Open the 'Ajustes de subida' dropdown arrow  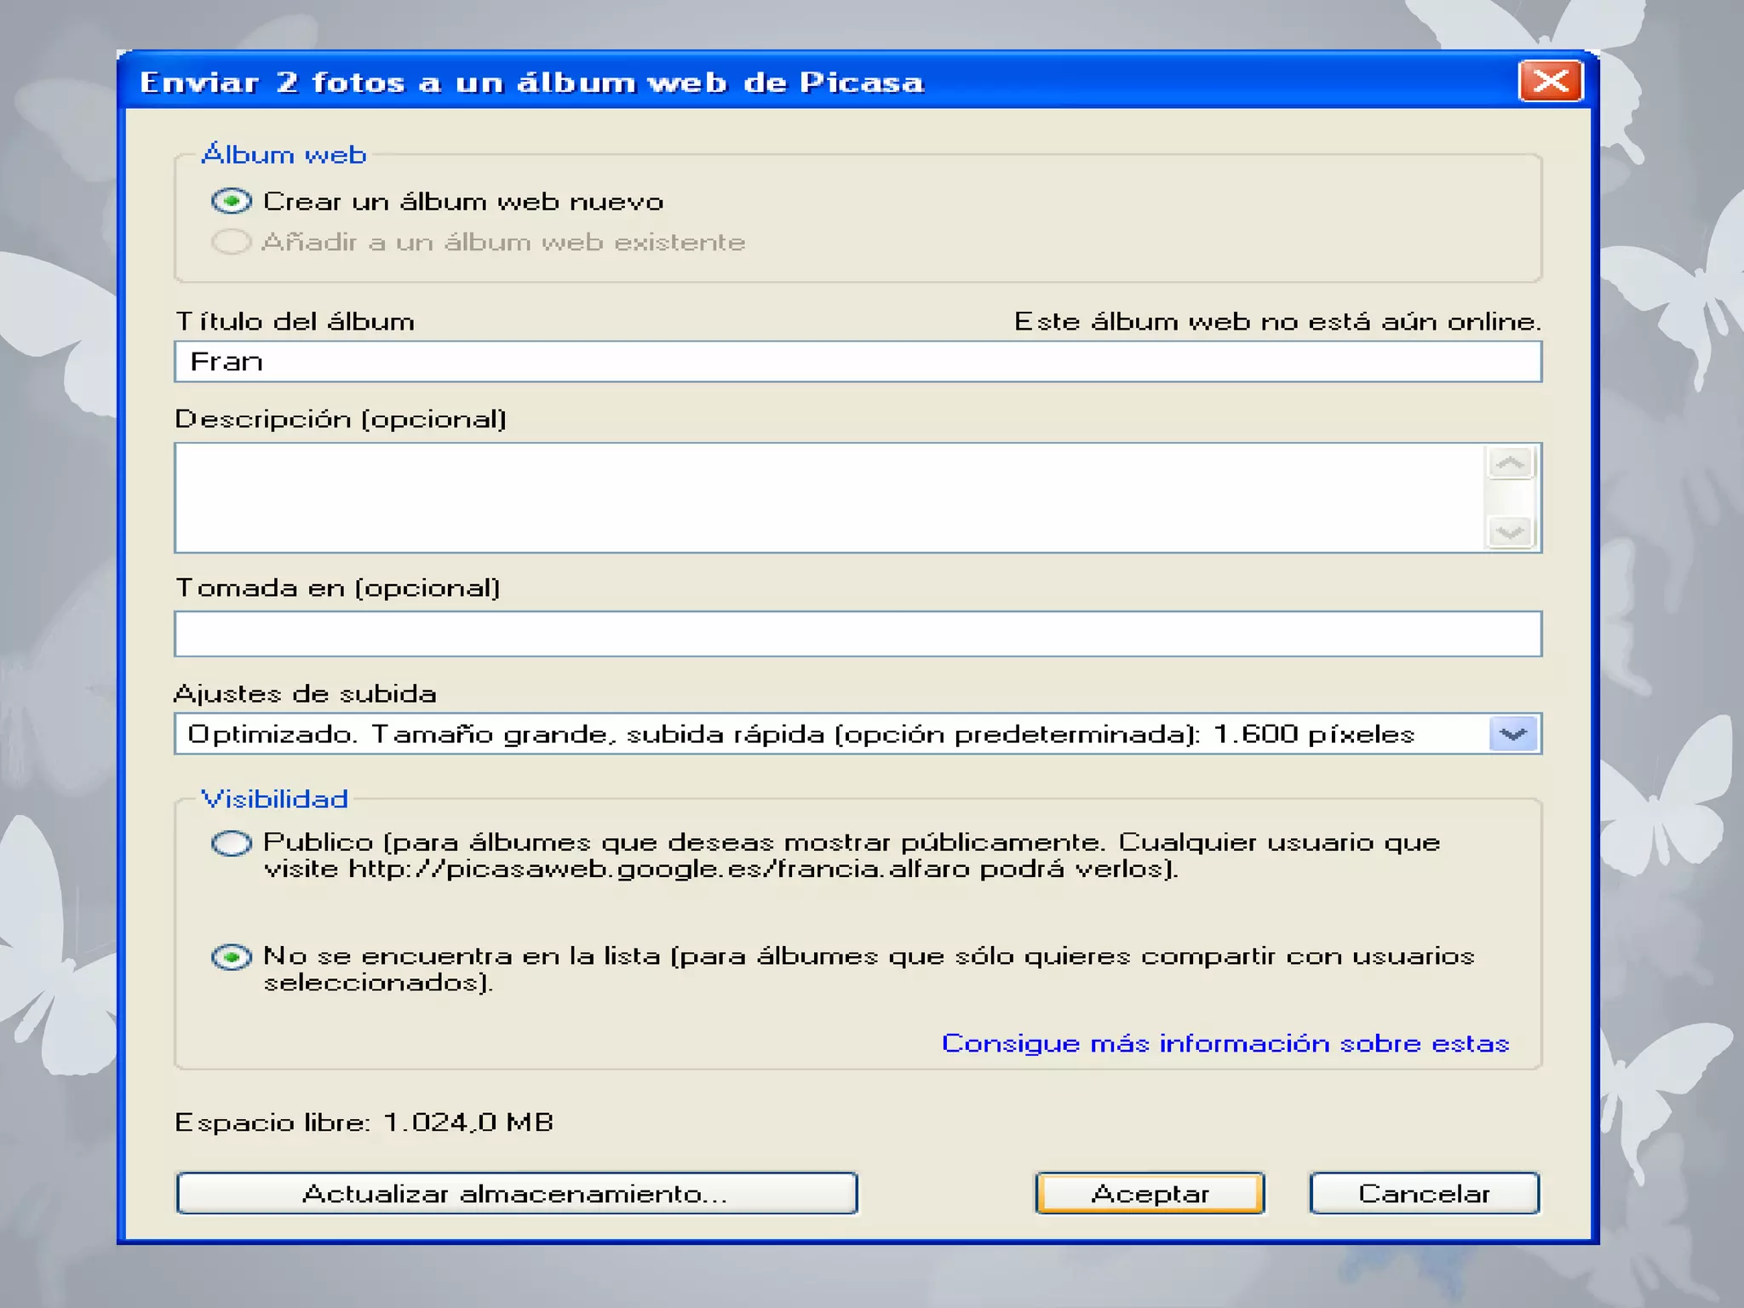(1513, 734)
